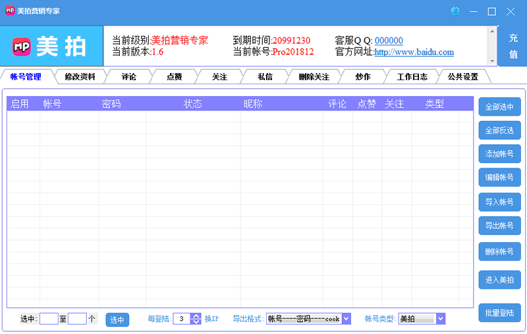The image size is (527, 334).
Task: Click the version number 1.6
Action: click(x=157, y=52)
